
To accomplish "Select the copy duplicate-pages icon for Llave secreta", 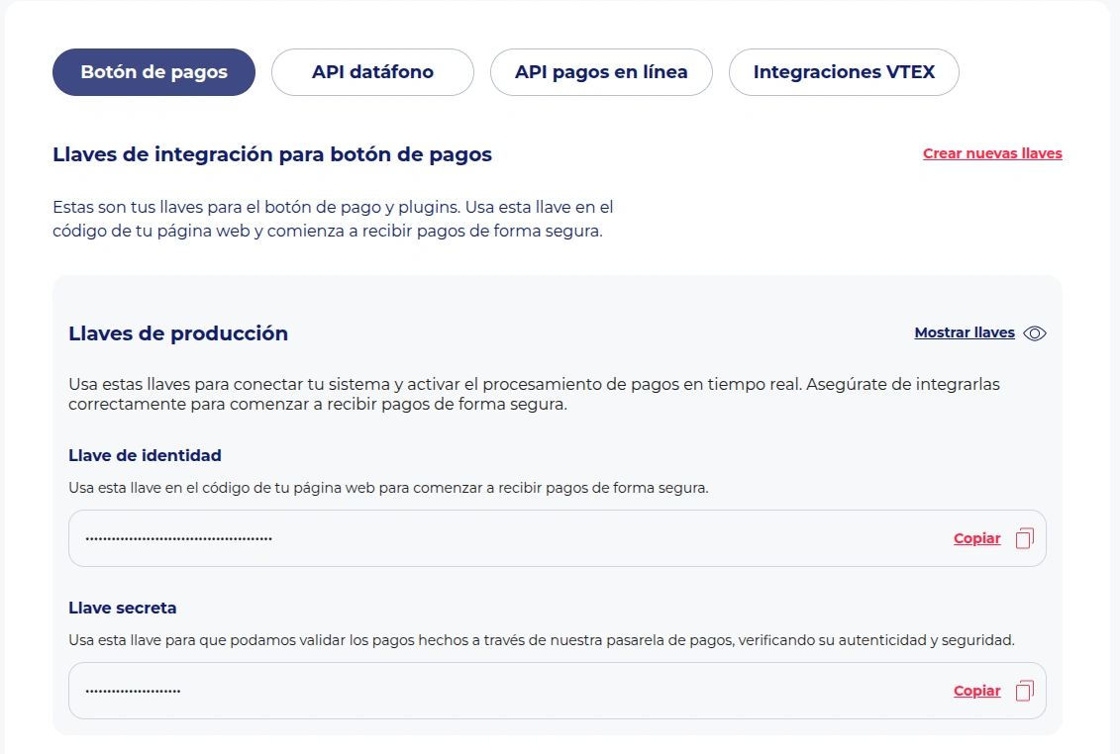I will point(1025,690).
